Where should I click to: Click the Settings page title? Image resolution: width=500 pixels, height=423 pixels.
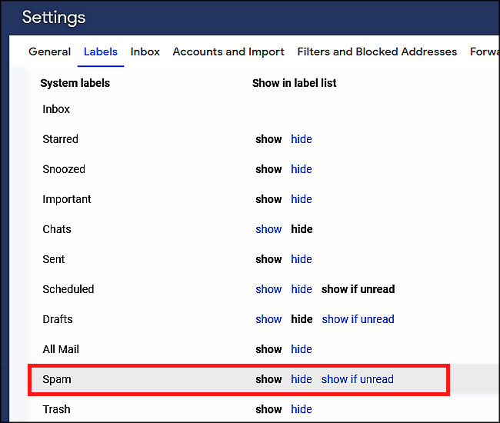(x=54, y=18)
